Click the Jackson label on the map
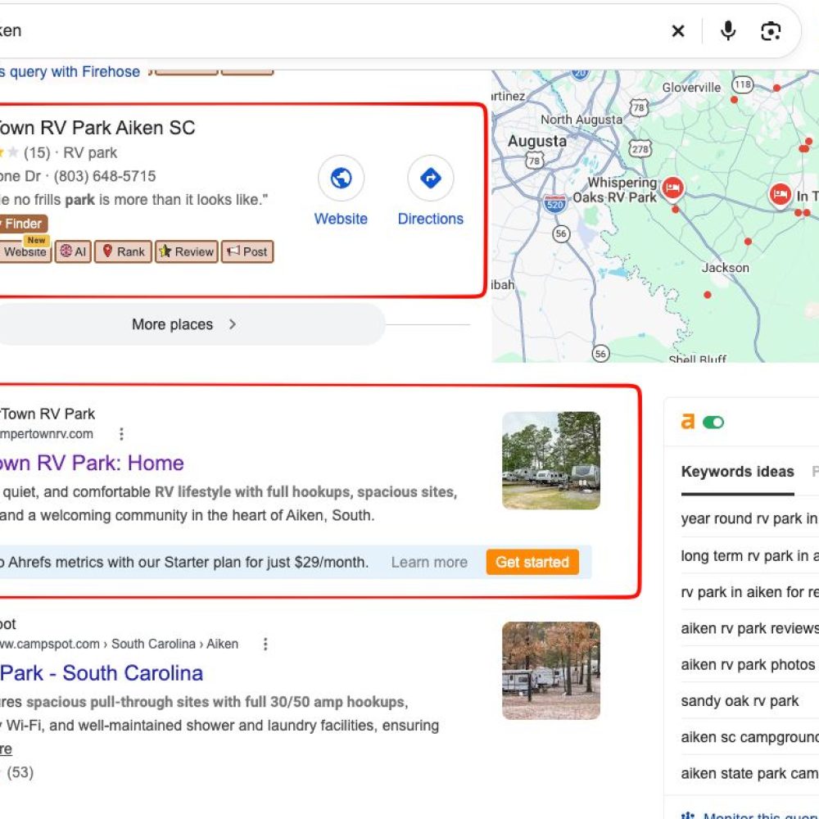819x819 pixels. tap(725, 268)
